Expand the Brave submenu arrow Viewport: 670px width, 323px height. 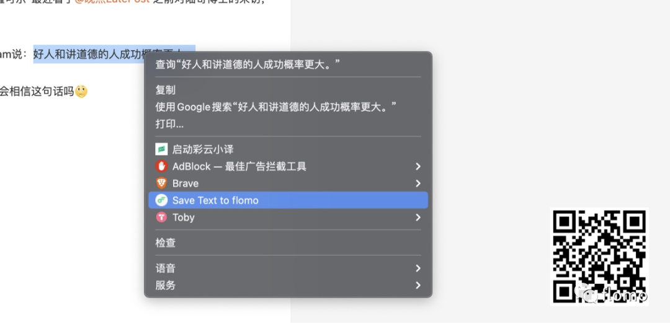click(x=418, y=184)
